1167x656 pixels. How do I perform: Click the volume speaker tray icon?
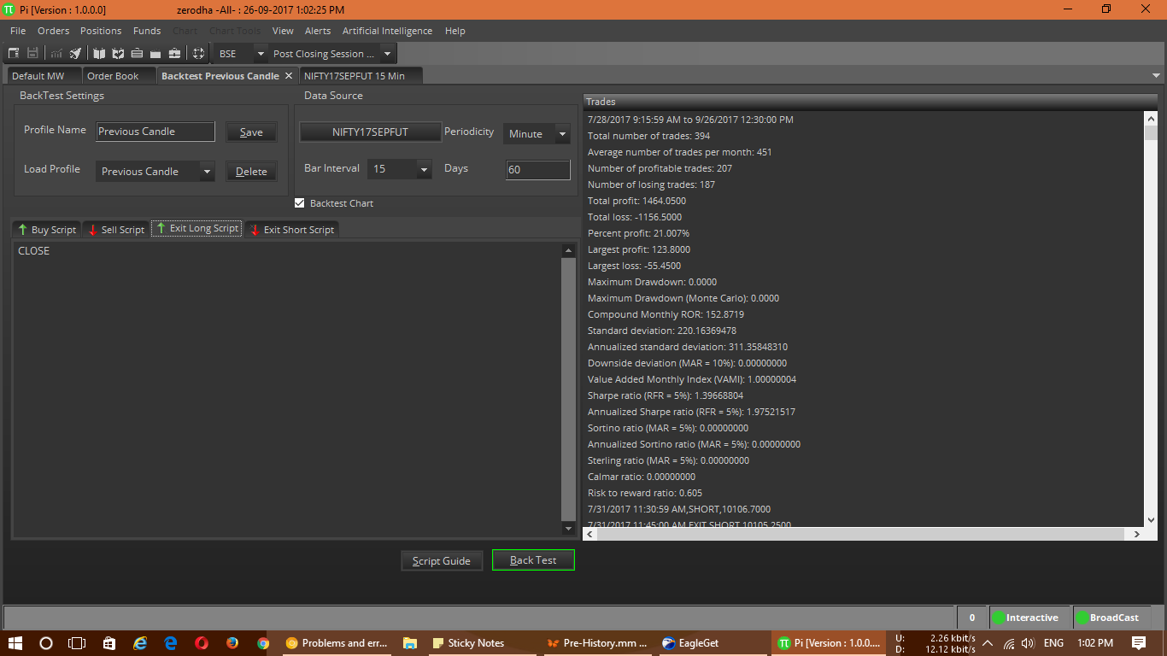tap(1028, 642)
